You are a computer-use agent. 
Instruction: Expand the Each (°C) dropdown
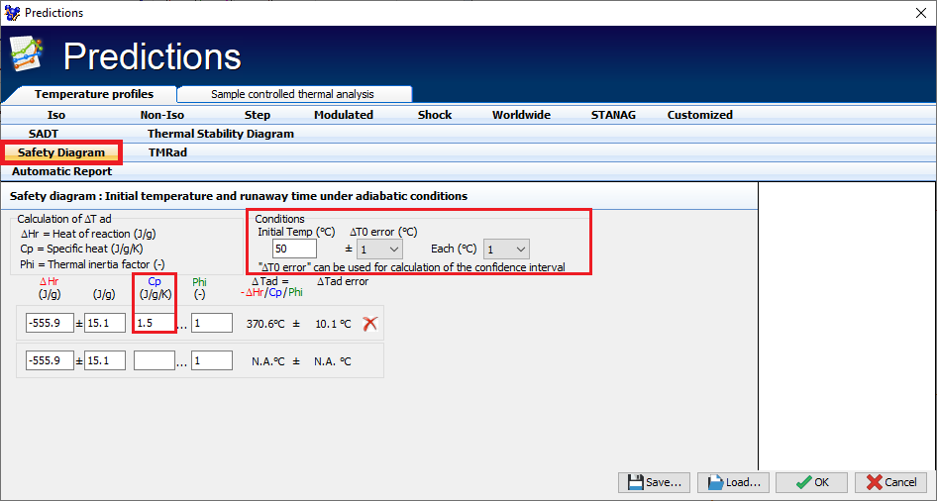[x=506, y=250]
